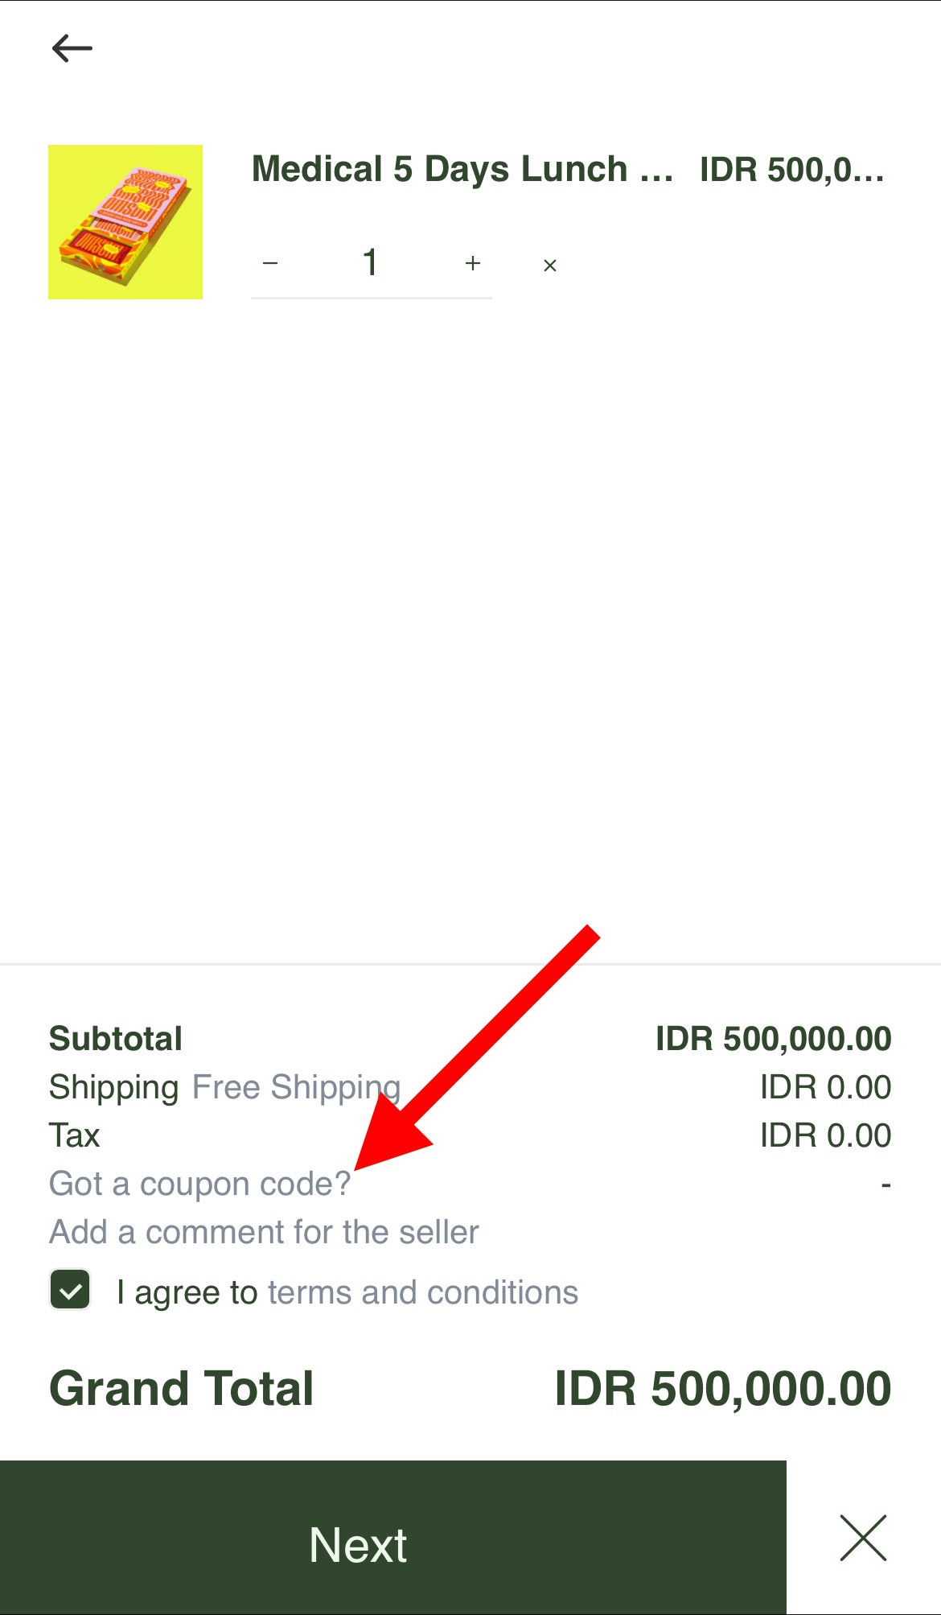This screenshot has height=1615, width=941.
Task: Untick the agree to terms checkbox
Action: (71, 1290)
